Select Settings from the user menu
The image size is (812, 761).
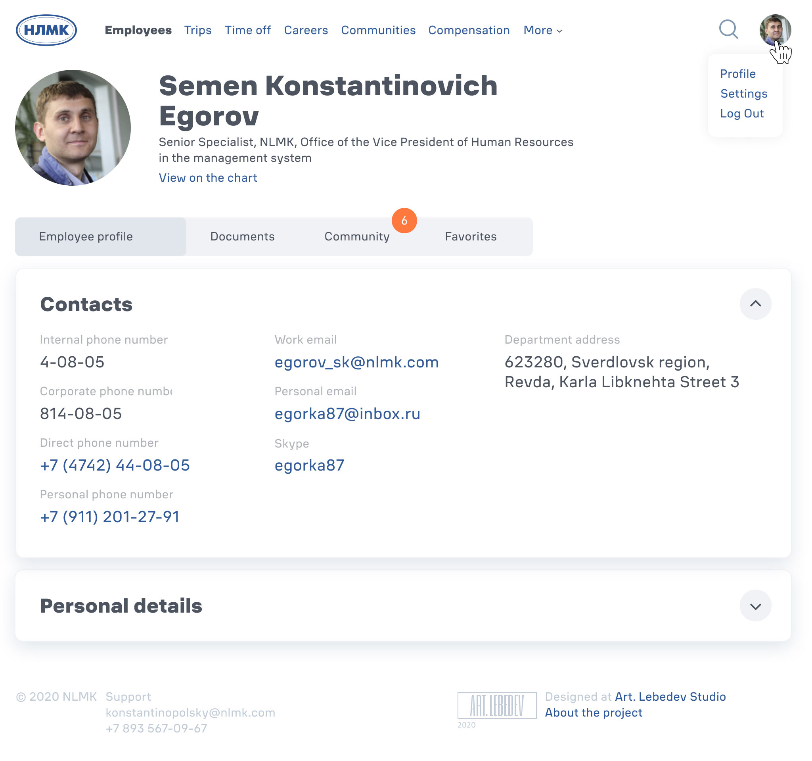pyautogui.click(x=743, y=94)
